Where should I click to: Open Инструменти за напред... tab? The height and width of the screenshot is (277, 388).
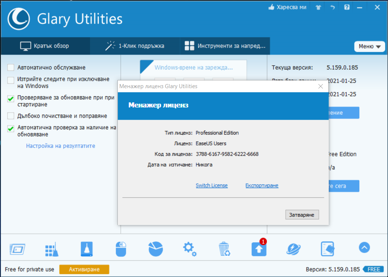click(x=225, y=46)
